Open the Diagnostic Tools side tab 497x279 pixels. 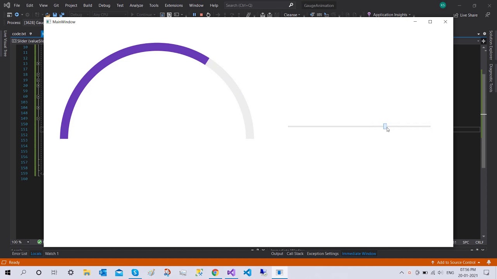tap(491, 78)
